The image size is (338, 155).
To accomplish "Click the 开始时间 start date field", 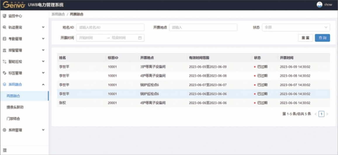I will coord(91,38).
